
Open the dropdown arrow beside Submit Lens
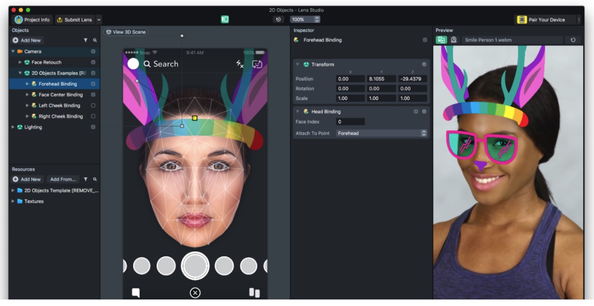(x=99, y=20)
